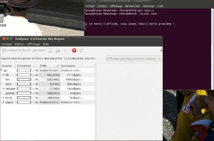The image size is (214, 141).
Task: Open Rechercher menu in the terminal
Action: tap(133, 6)
